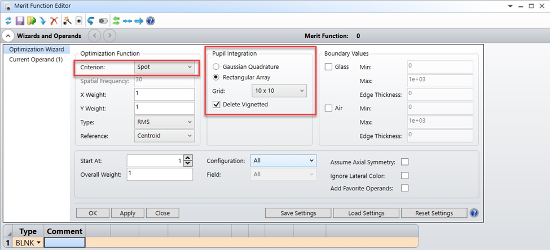This screenshot has width=550, height=250.
Task: Open the optimization wizard wand icon
Action: pyautogui.click(x=67, y=21)
